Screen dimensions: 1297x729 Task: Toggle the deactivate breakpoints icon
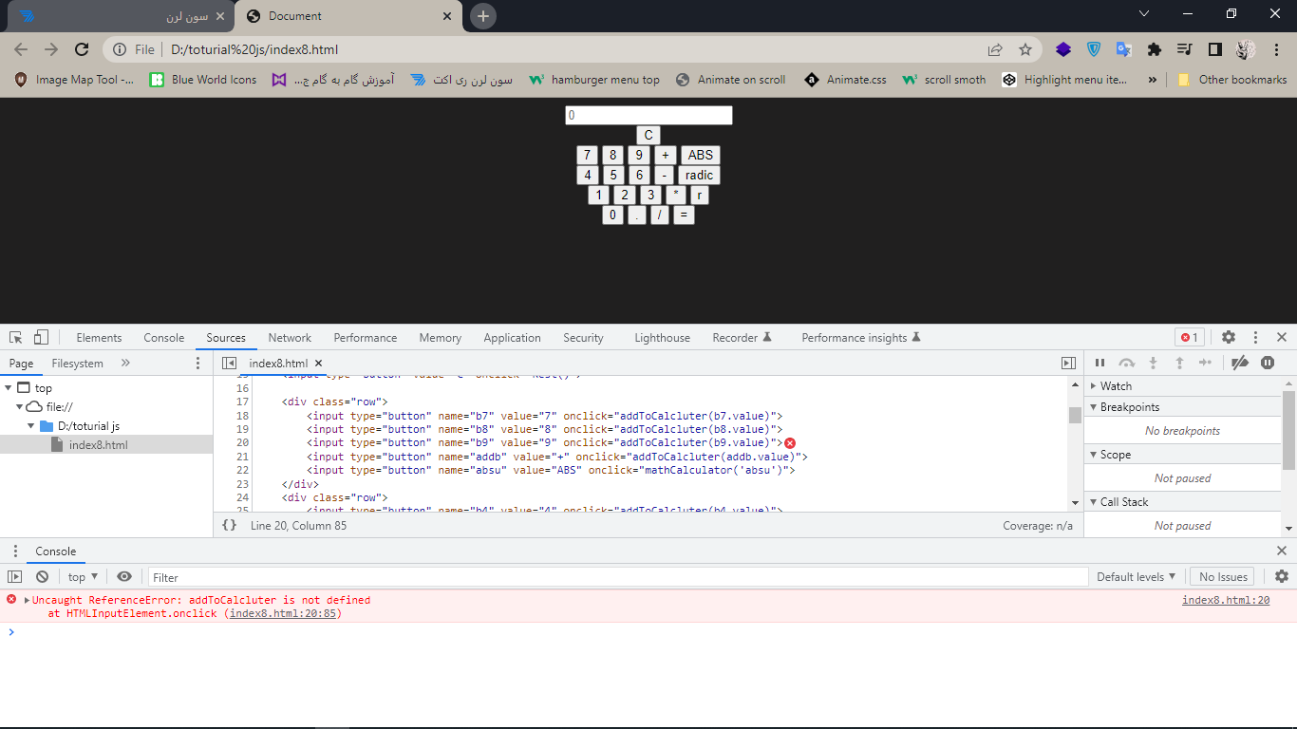click(1239, 363)
